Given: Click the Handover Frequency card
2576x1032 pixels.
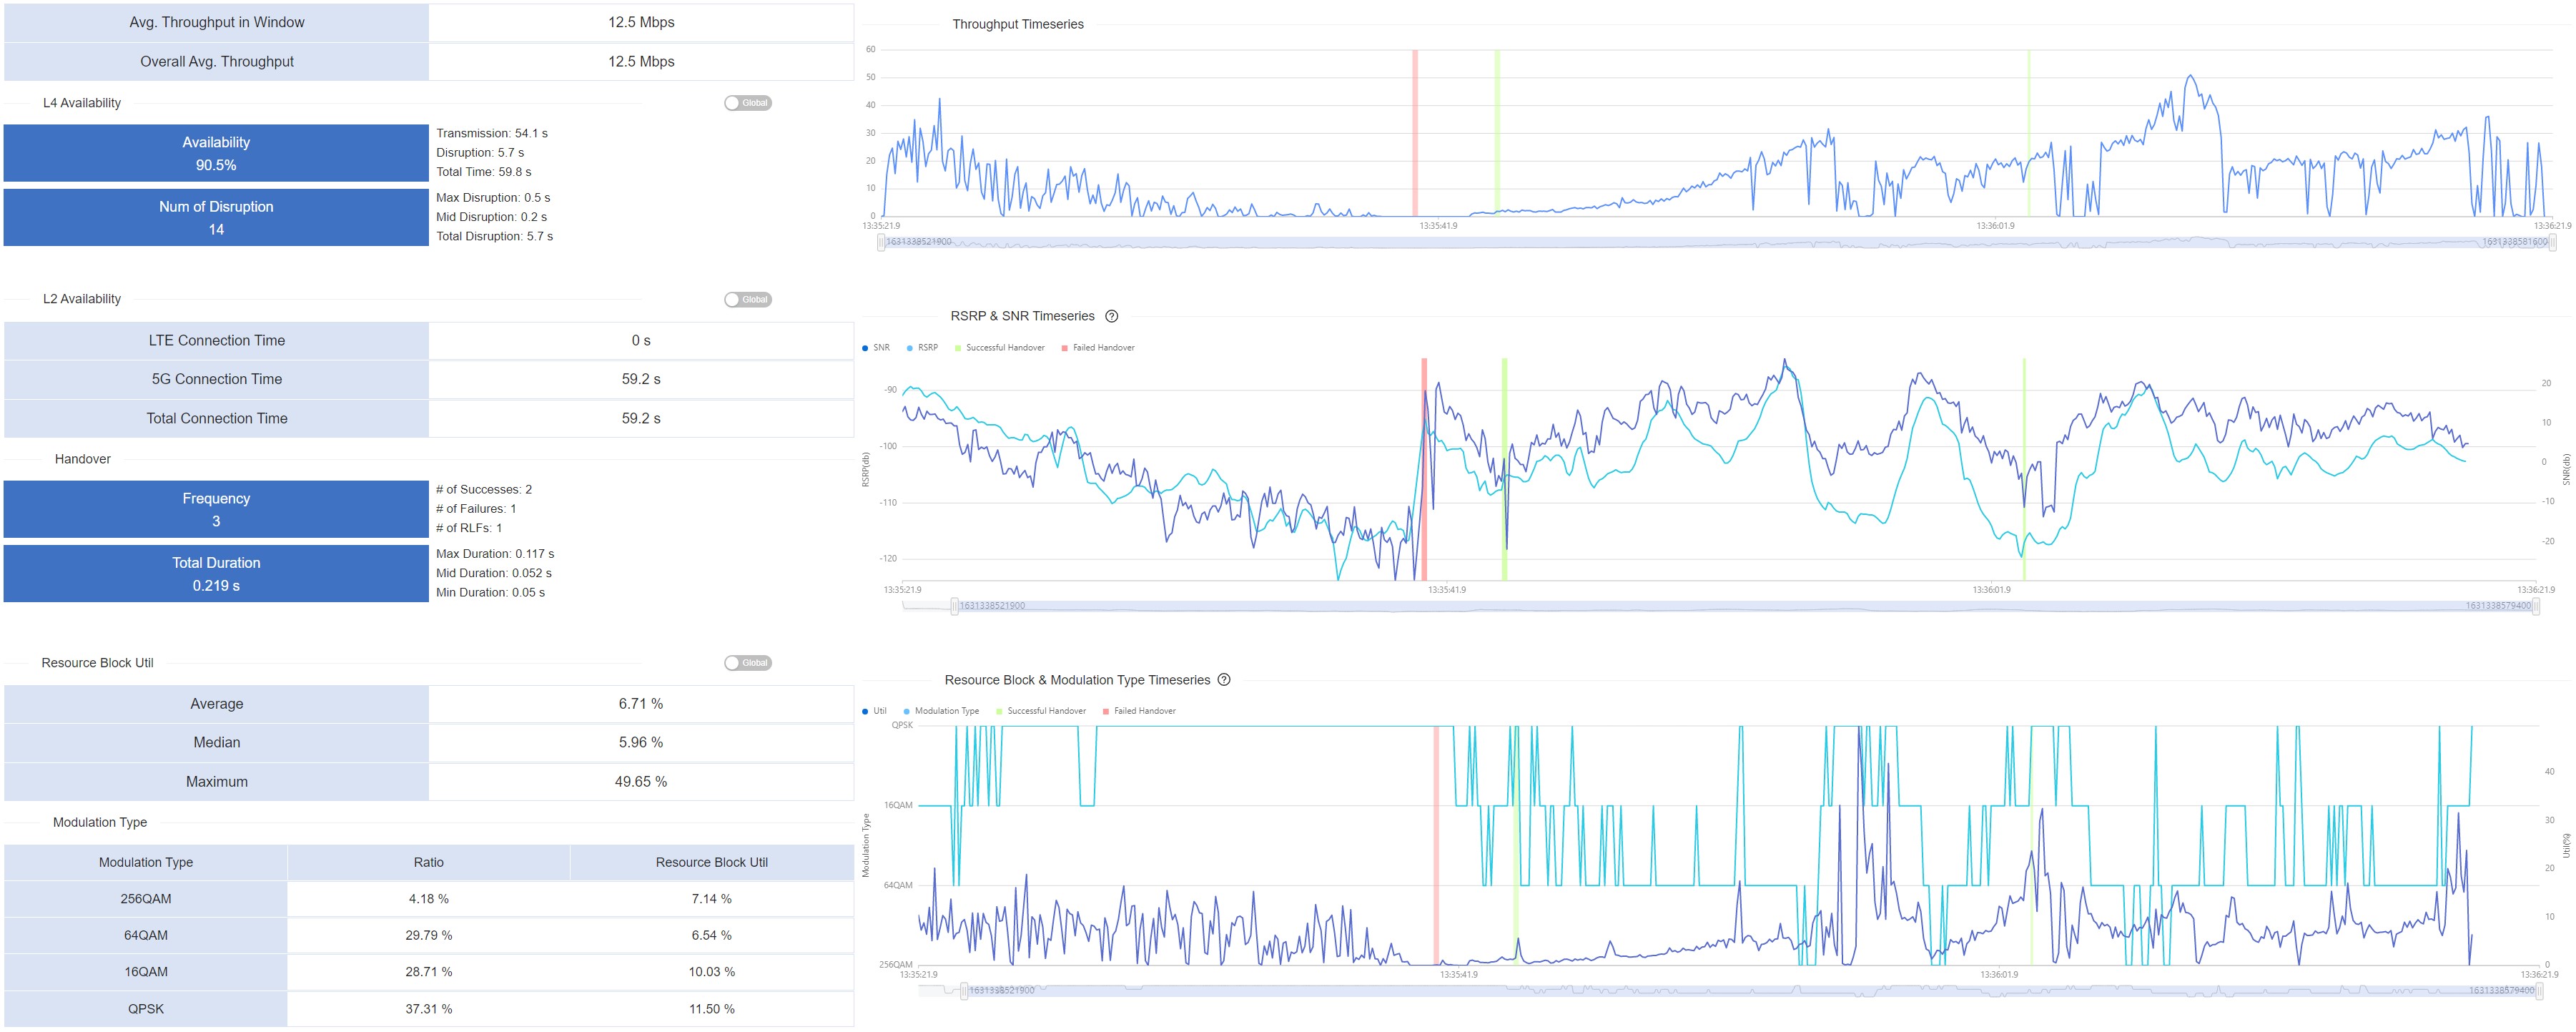Looking at the screenshot, I should pos(216,509).
